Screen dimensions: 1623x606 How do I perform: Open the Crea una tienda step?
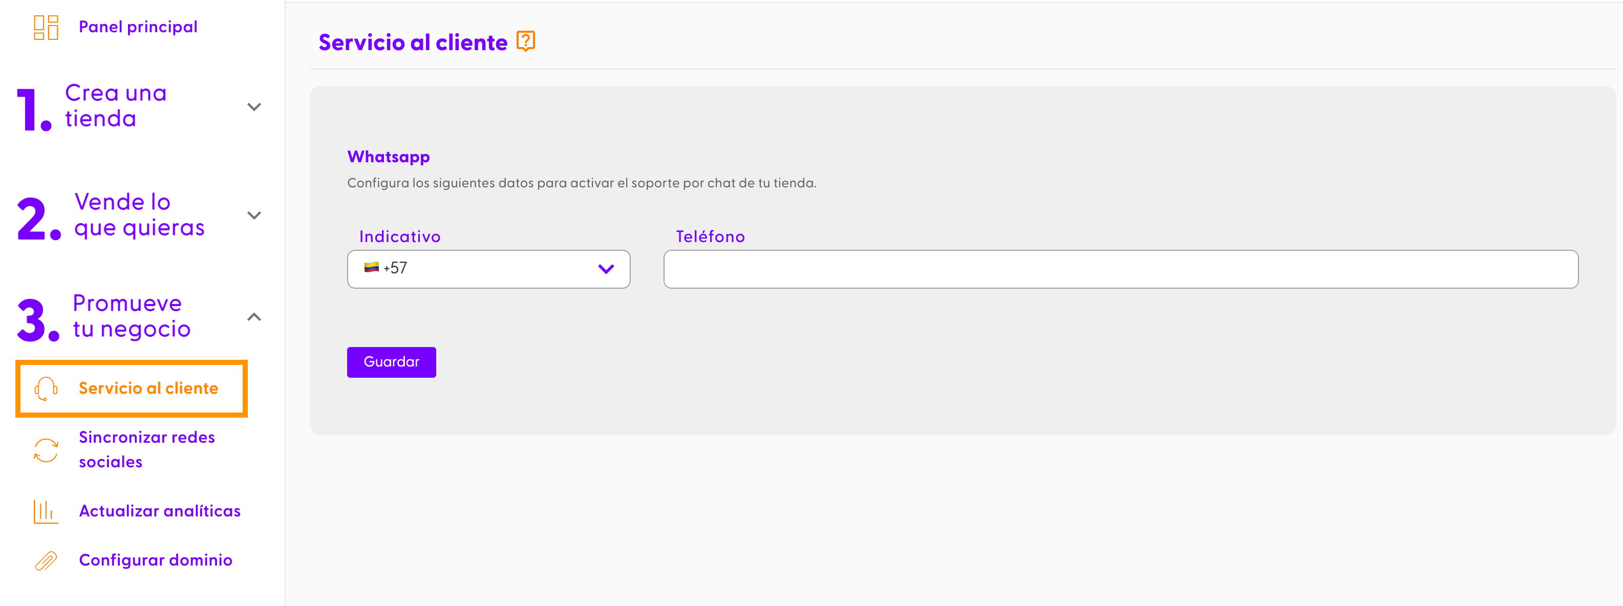pyautogui.click(x=116, y=106)
